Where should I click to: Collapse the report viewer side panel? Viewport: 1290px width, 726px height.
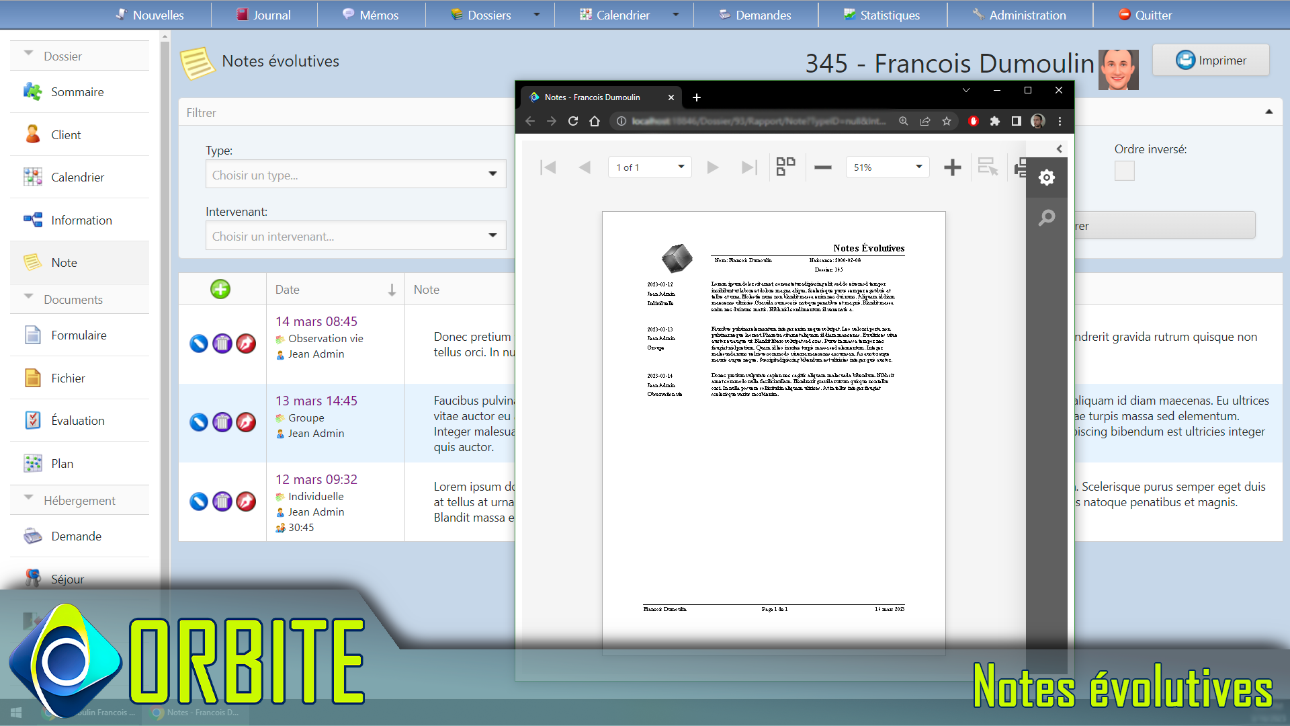[1059, 149]
